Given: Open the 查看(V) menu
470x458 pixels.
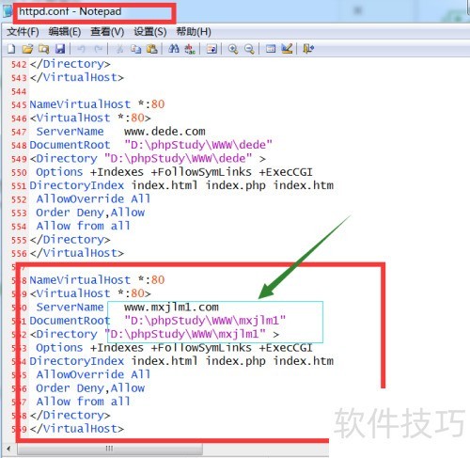Looking at the screenshot, I should [x=107, y=32].
